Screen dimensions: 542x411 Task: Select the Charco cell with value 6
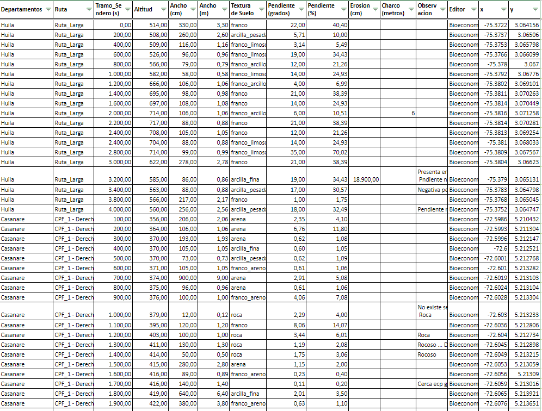398,113
